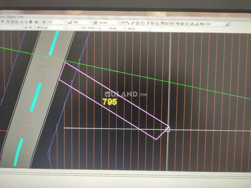This screenshot has height=188, width=251.
Task: Expand the ByLayer color control dropdown
Action: [x=64, y=28]
